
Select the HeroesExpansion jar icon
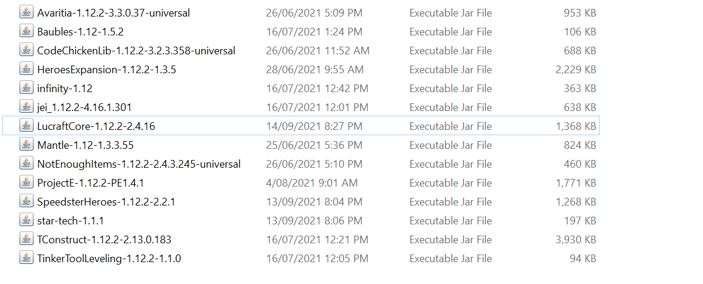click(x=27, y=69)
